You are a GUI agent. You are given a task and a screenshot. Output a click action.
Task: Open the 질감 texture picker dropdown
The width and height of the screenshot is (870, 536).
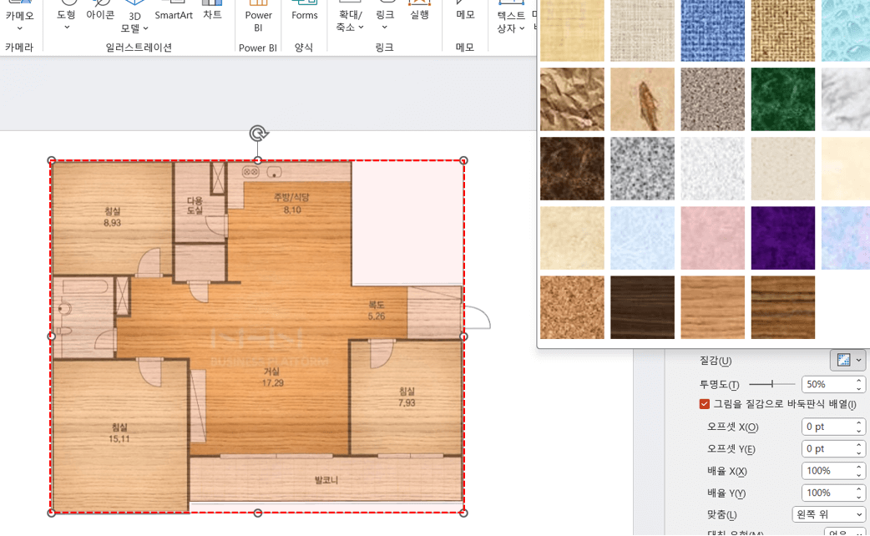tap(847, 361)
